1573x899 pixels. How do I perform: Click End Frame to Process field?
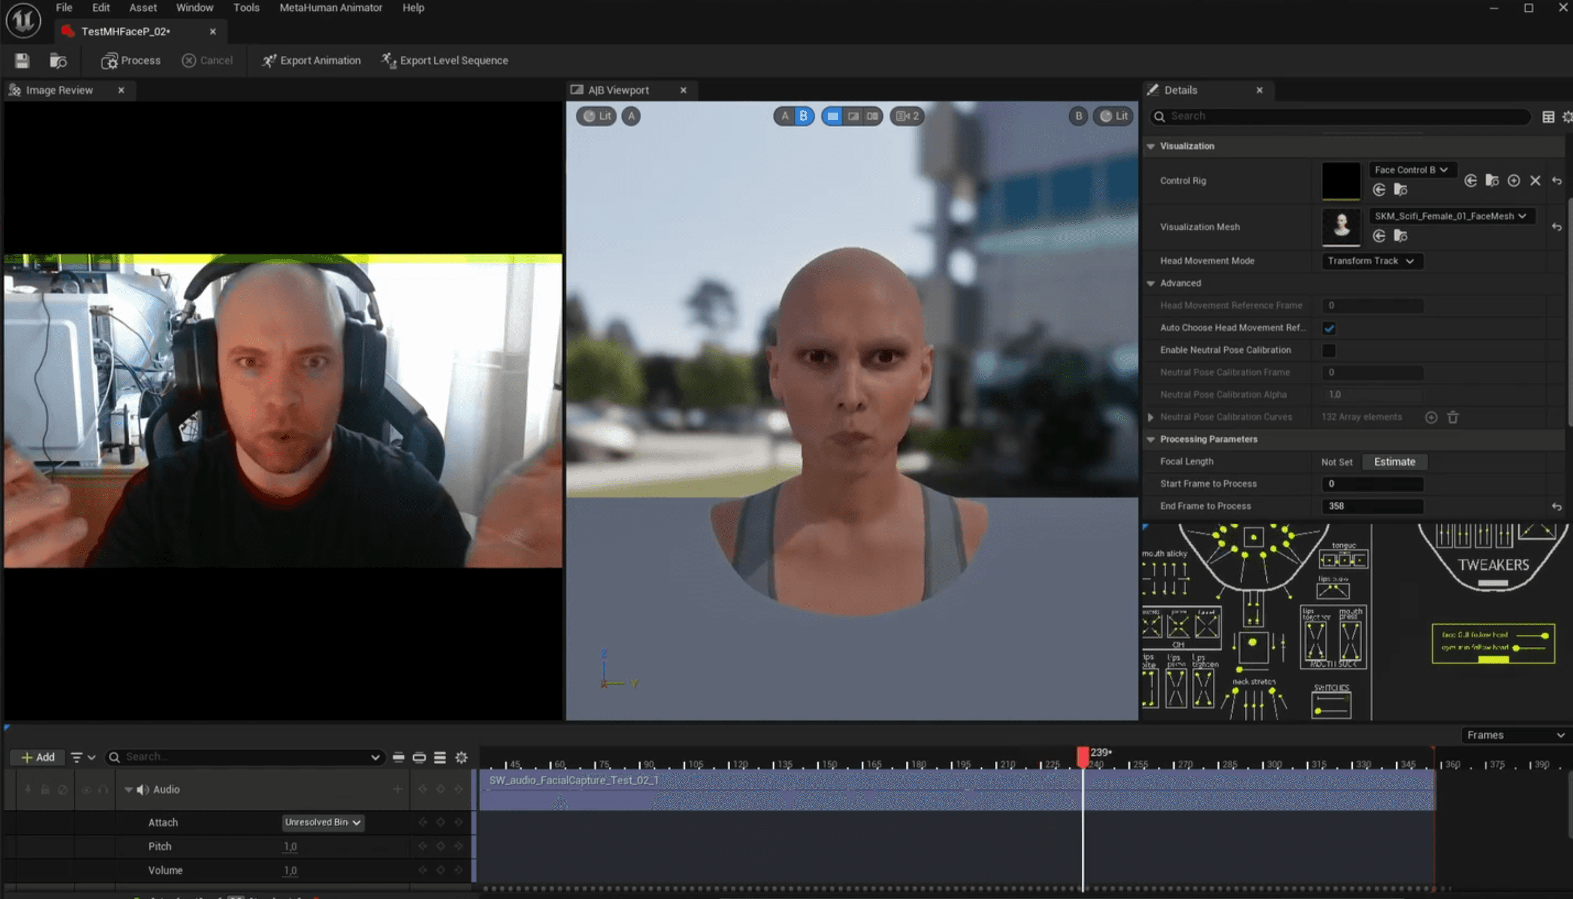coord(1372,506)
